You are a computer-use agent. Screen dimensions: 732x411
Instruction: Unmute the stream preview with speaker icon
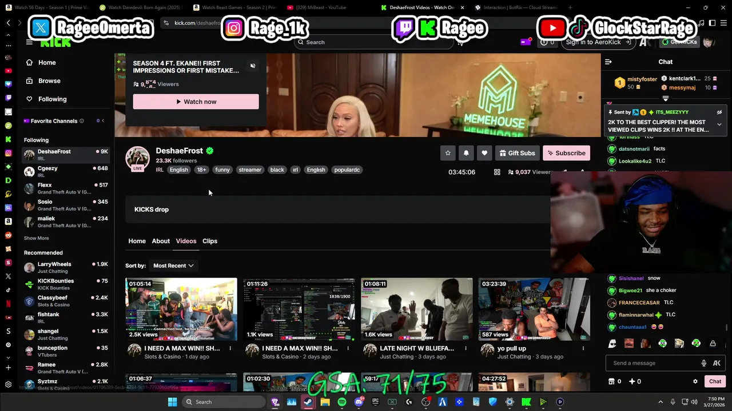pyautogui.click(x=253, y=66)
